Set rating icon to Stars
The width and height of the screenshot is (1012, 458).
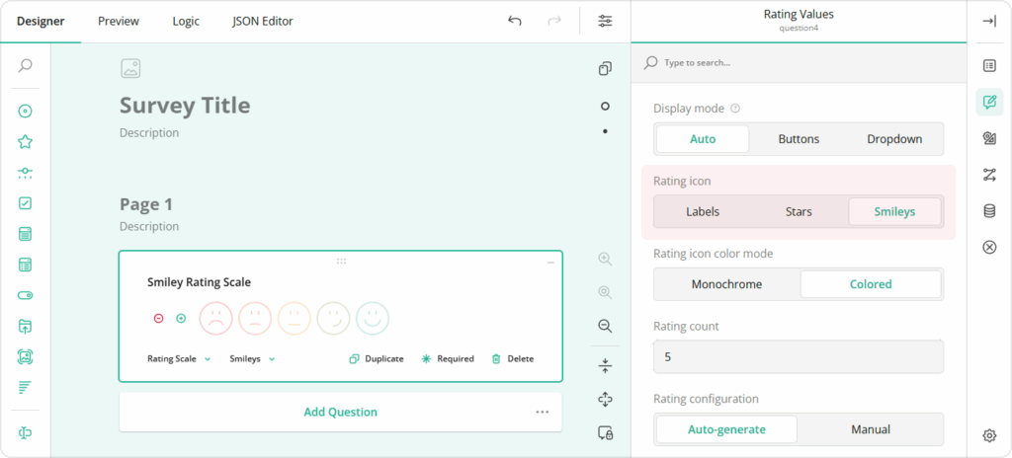(x=799, y=211)
